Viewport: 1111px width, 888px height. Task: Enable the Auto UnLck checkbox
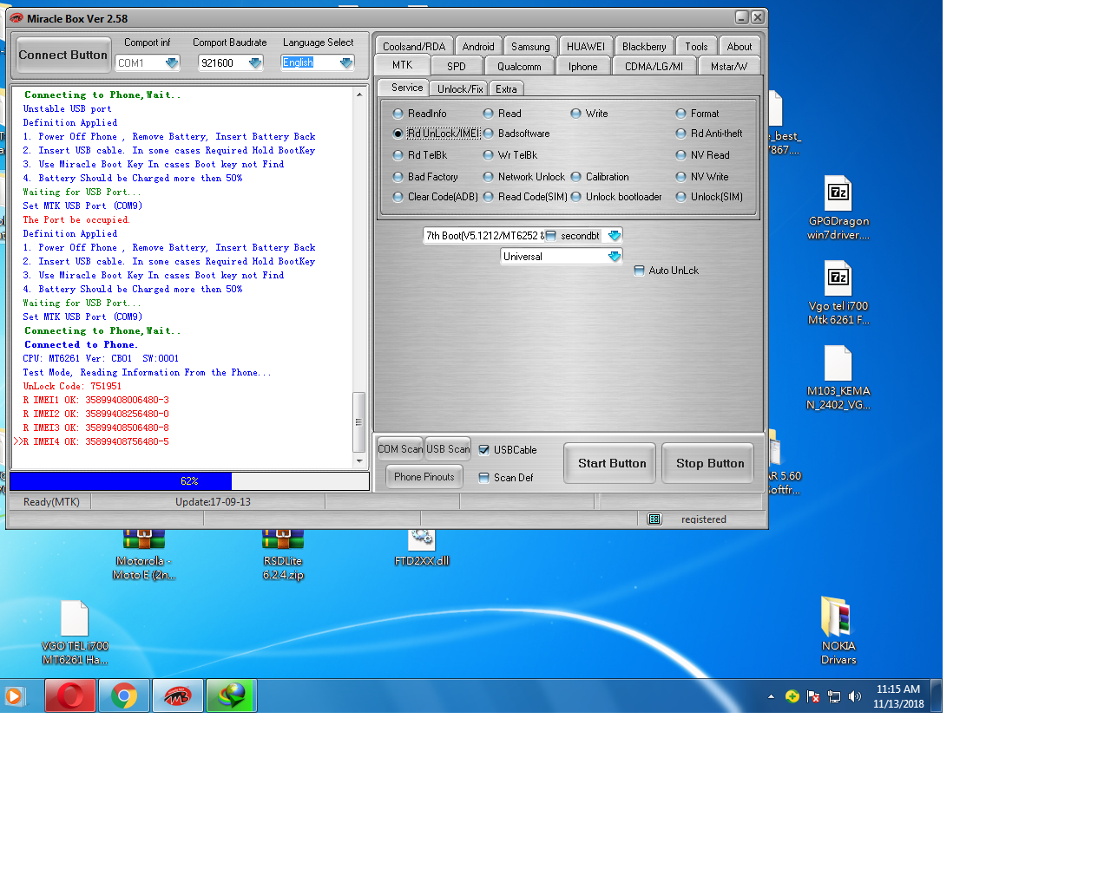point(640,271)
